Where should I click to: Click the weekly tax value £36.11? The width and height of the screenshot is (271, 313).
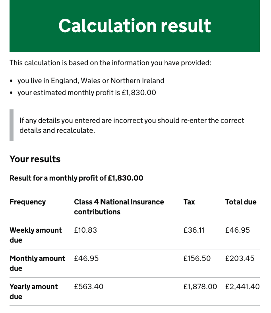pos(194,230)
